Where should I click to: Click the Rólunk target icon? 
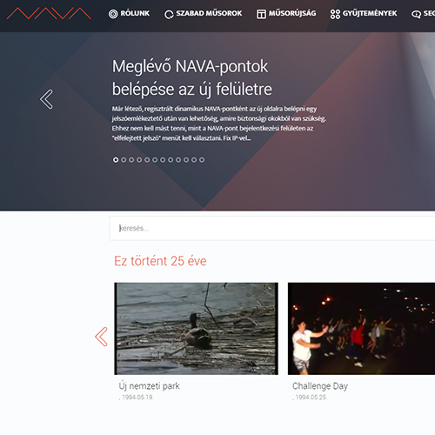113,14
